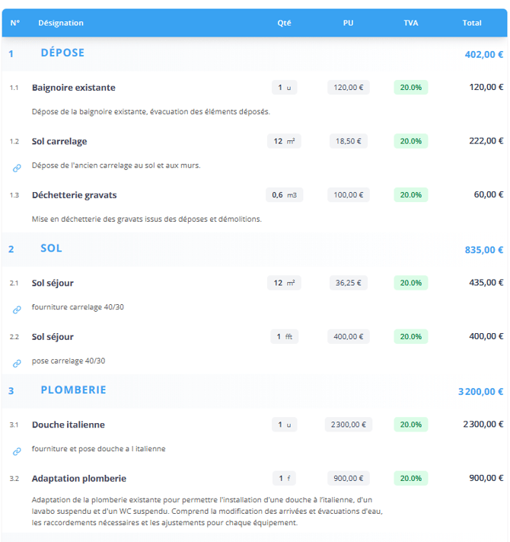Edit the 36,25 € unit price field
The width and height of the screenshot is (510, 542).
coord(348,283)
